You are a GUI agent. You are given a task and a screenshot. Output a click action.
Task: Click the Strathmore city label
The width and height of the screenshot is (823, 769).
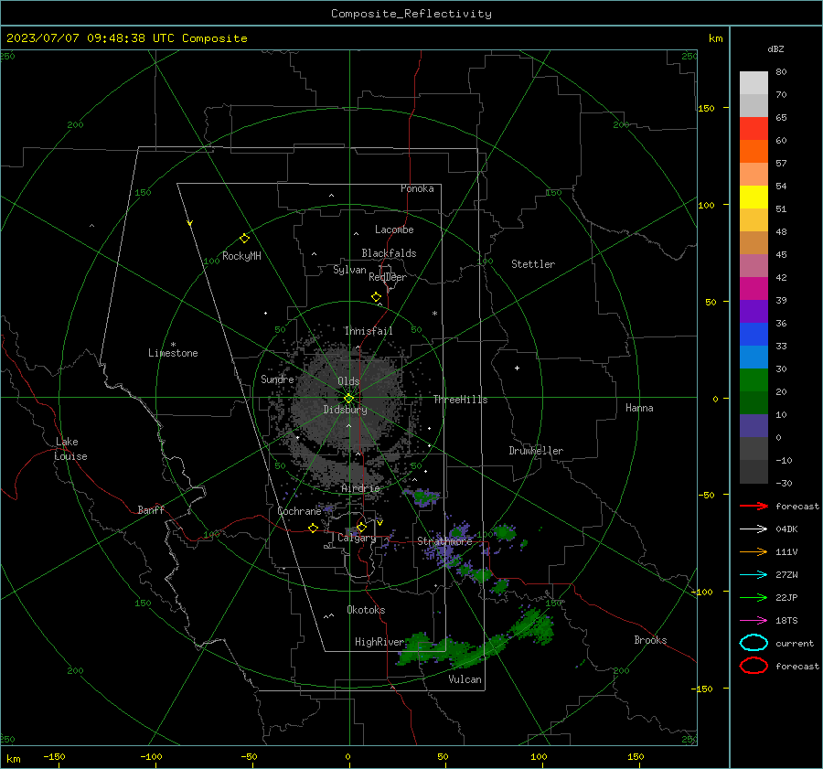point(444,541)
